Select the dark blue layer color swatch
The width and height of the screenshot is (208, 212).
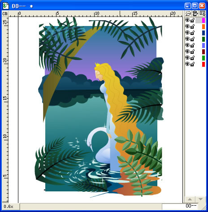click(204, 33)
